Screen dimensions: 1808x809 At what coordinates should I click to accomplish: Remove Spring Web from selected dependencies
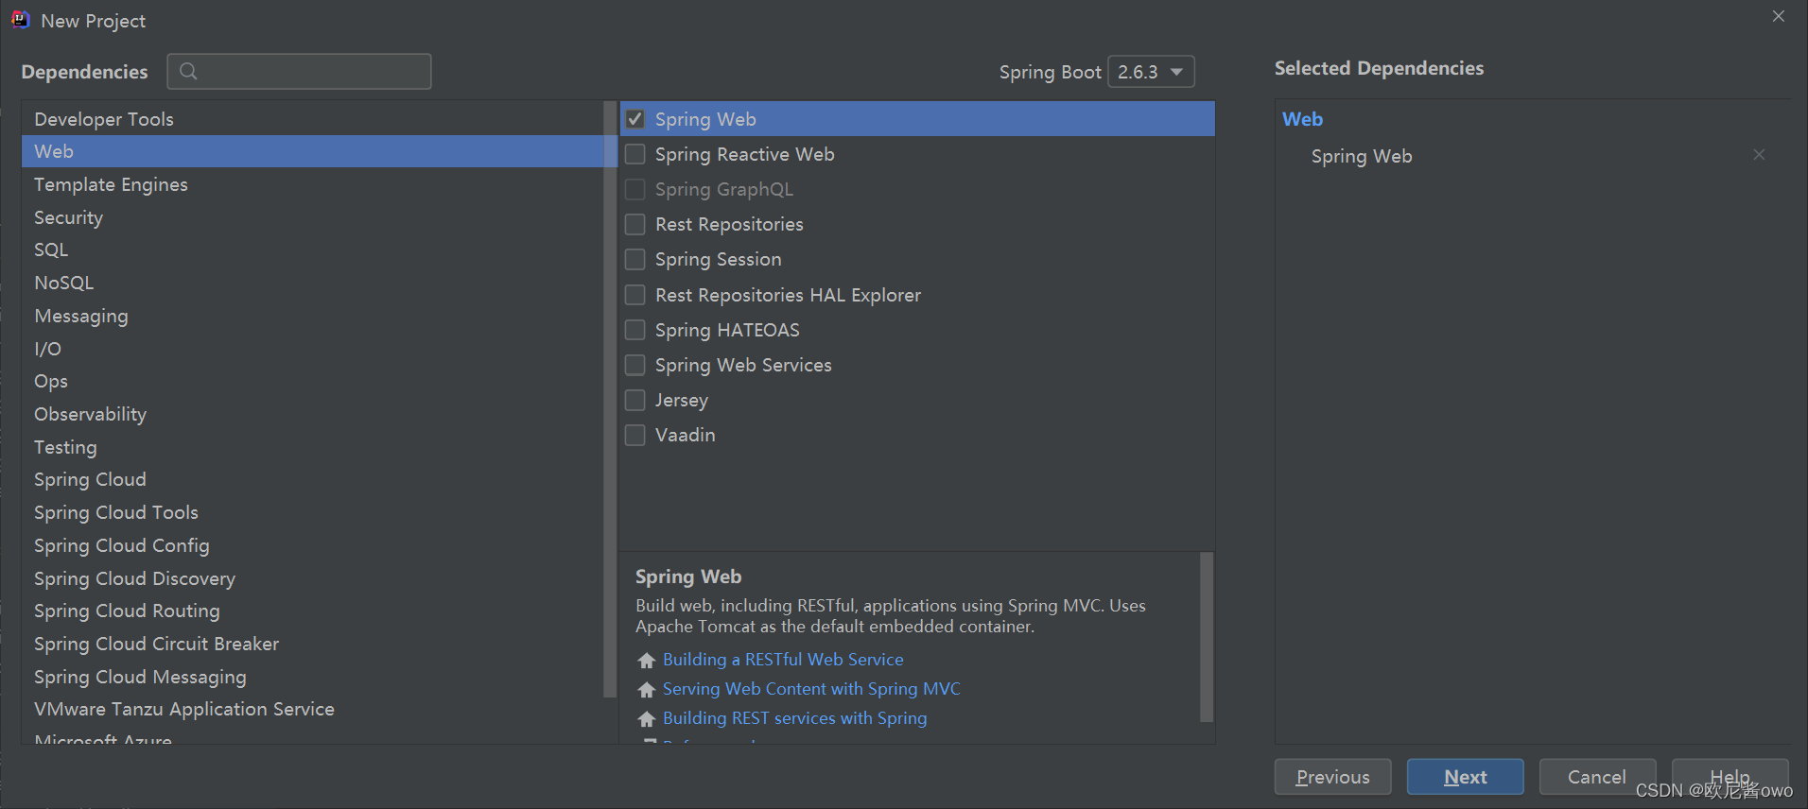1759,155
